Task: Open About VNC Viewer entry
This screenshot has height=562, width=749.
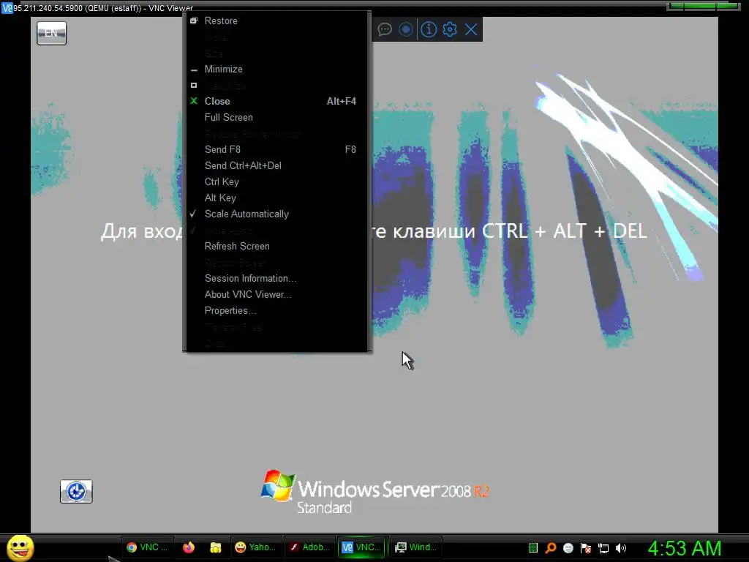Action: [276, 294]
